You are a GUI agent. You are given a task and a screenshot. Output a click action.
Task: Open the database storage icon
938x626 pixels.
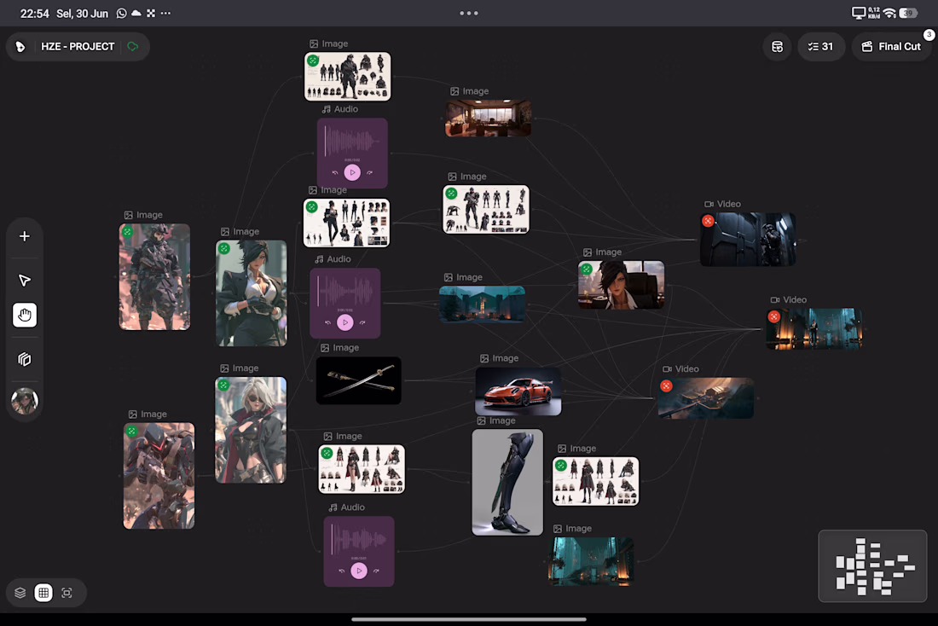click(777, 47)
